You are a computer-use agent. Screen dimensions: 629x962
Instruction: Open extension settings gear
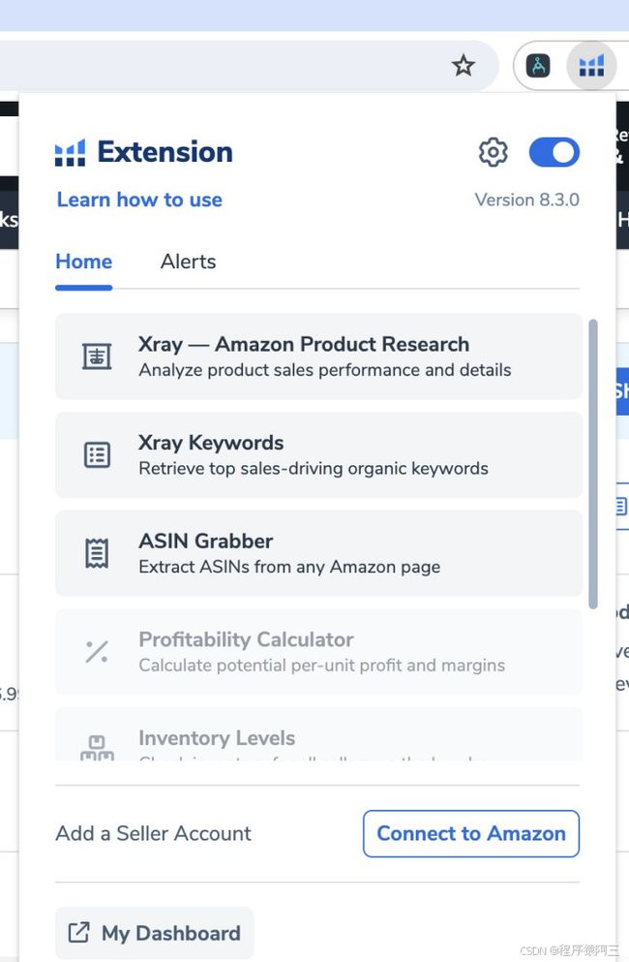tap(493, 152)
